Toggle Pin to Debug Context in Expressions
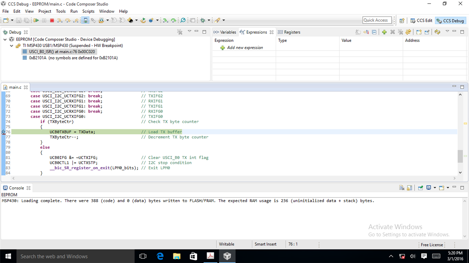The width and height of the screenshot is (469, 263). click(x=427, y=32)
